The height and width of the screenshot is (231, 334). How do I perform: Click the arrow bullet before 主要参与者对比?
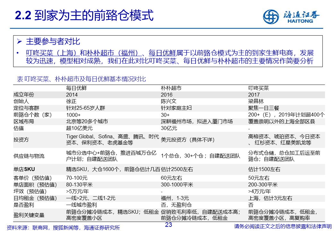19,41
